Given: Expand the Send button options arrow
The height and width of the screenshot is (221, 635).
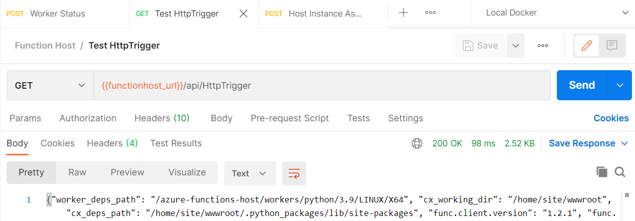Looking at the screenshot, I should click(x=620, y=85).
